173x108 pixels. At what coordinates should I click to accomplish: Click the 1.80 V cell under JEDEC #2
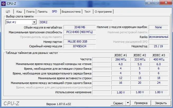140,92
